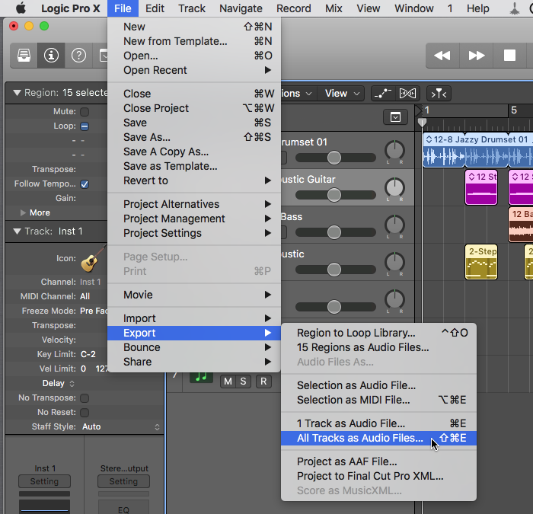The width and height of the screenshot is (533, 514).
Task: Open Quick Help button
Action: [x=78, y=56]
